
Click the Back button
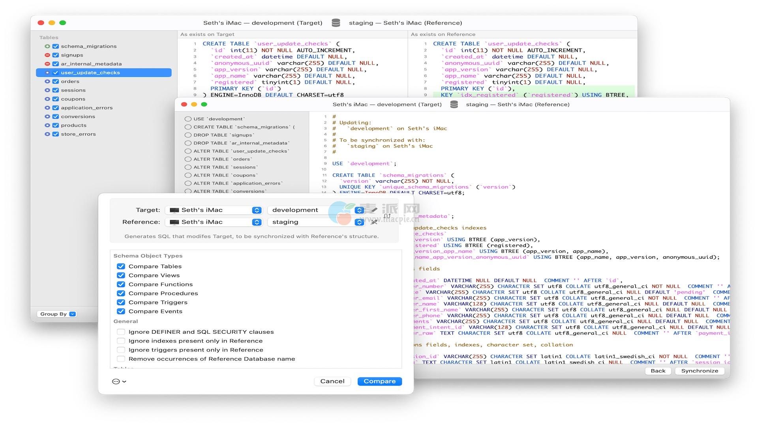[658, 371]
